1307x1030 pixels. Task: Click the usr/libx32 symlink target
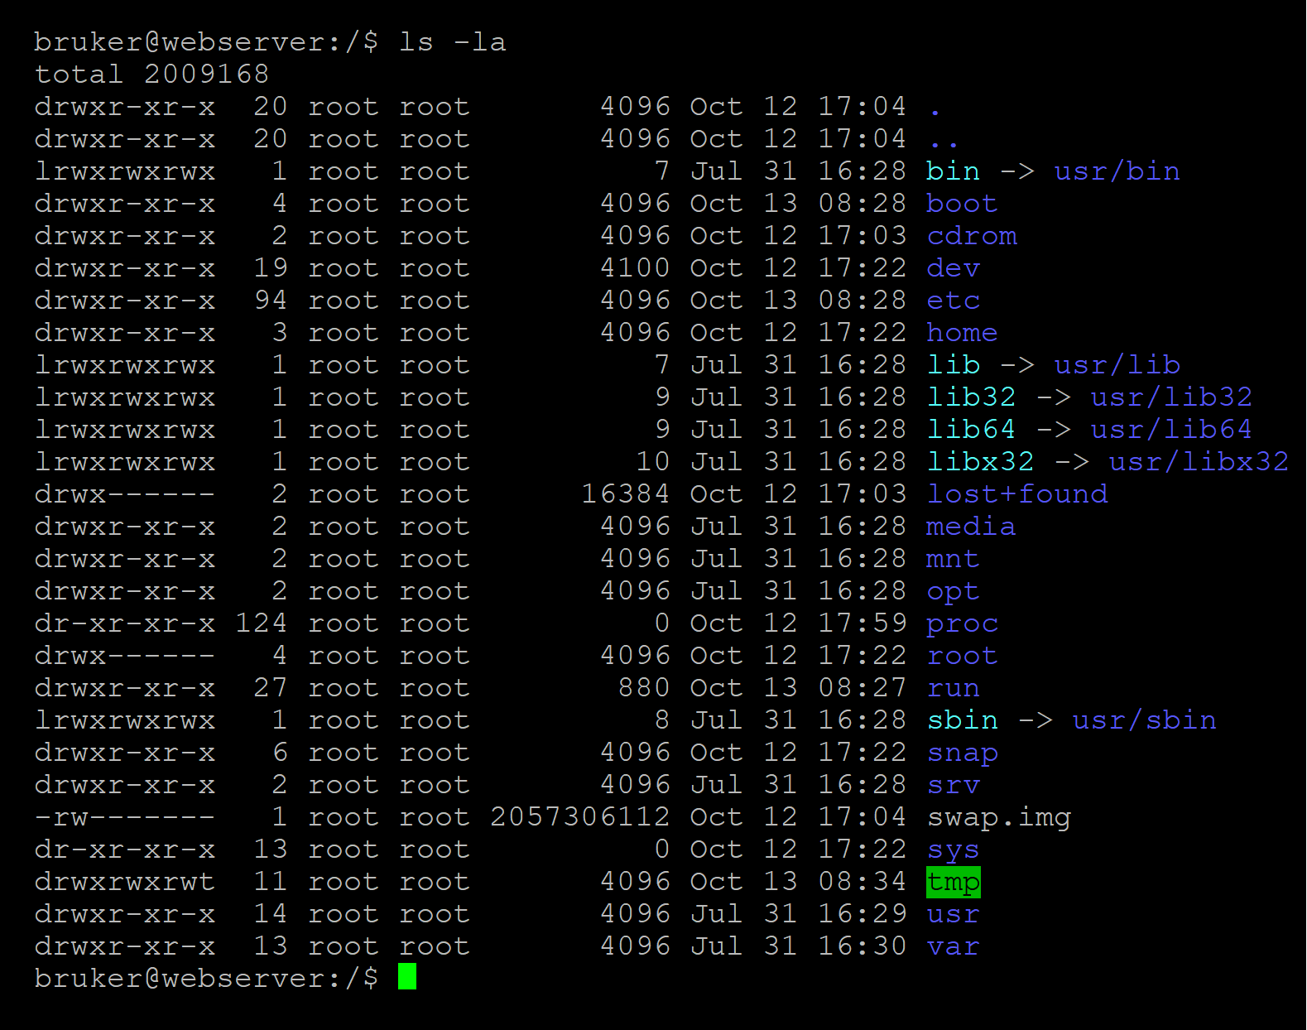tap(1198, 462)
